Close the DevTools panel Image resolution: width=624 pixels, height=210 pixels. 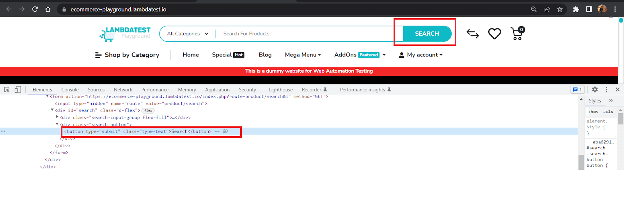point(617,89)
